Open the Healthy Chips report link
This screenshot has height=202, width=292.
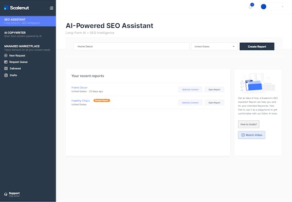[x=80, y=101]
